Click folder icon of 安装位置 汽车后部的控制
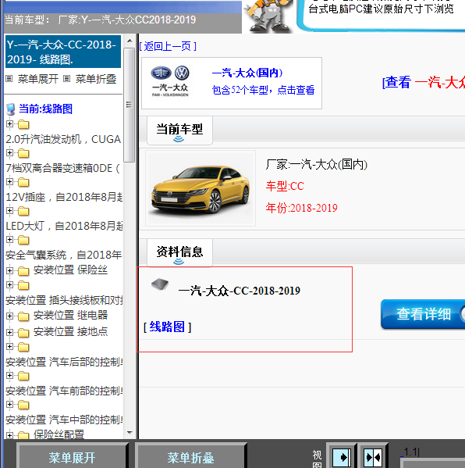Image resolution: width=465 pixels, height=468 pixels. 23,347
